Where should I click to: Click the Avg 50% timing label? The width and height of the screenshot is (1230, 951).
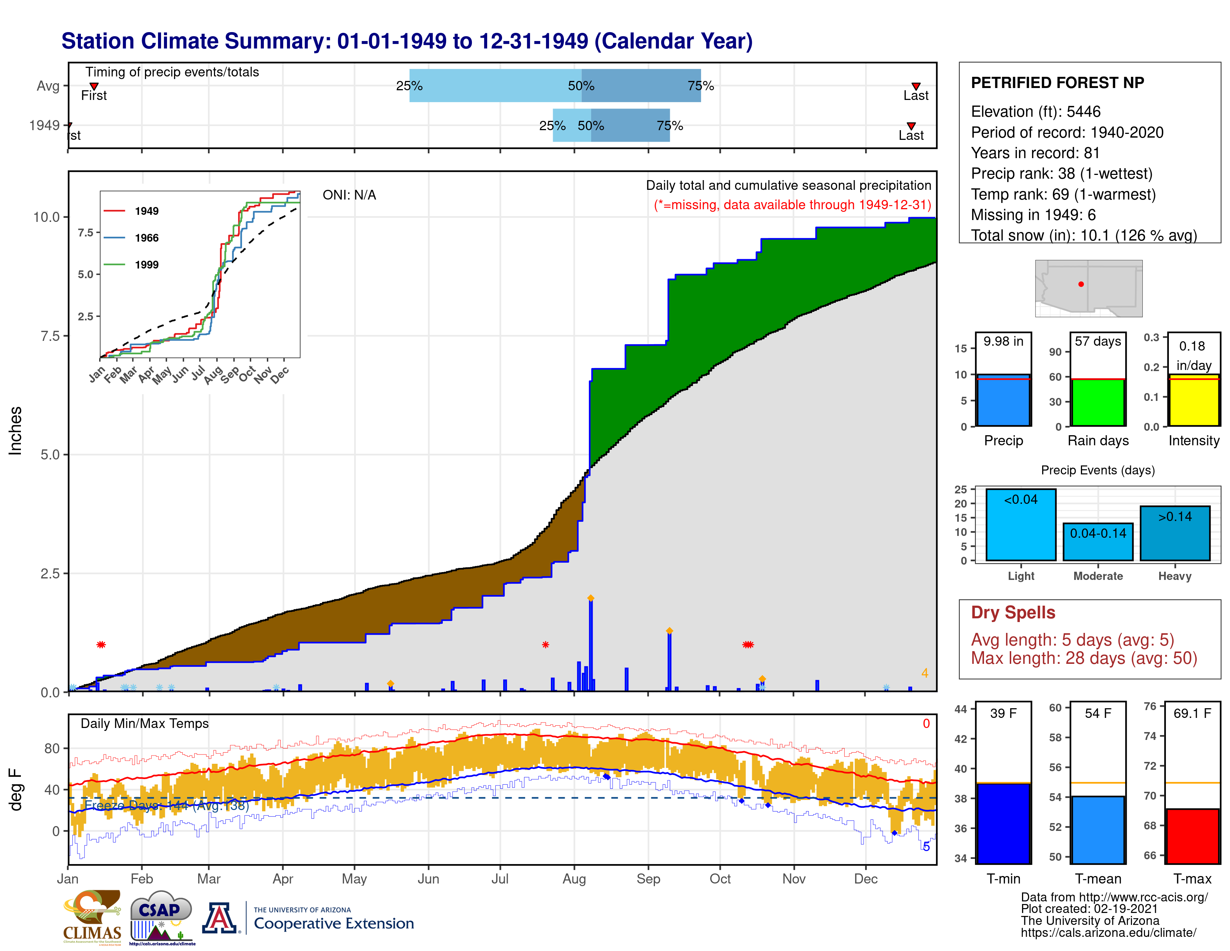click(x=581, y=86)
